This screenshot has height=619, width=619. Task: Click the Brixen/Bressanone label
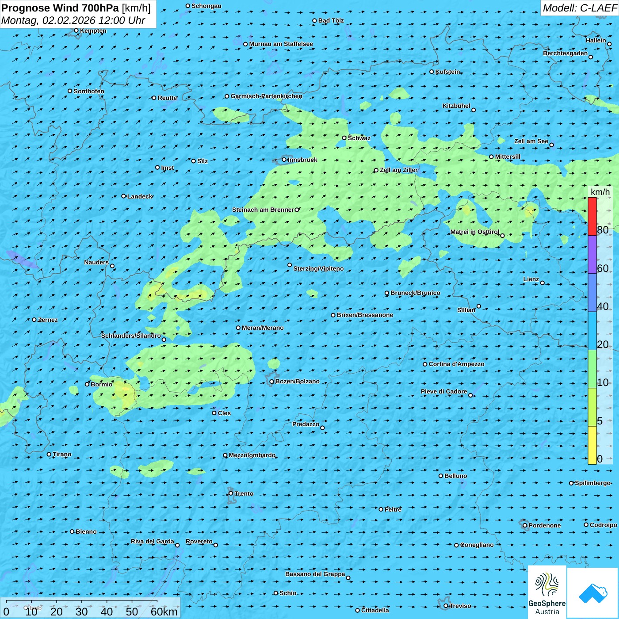(x=365, y=315)
